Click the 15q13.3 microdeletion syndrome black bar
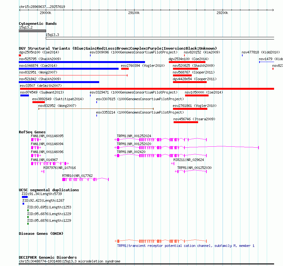Screen dimensions: 283x266 click(146, 264)
